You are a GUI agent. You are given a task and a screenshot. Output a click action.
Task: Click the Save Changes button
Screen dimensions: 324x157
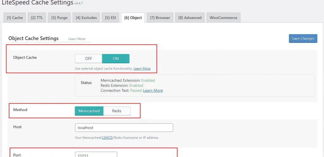[303, 39]
